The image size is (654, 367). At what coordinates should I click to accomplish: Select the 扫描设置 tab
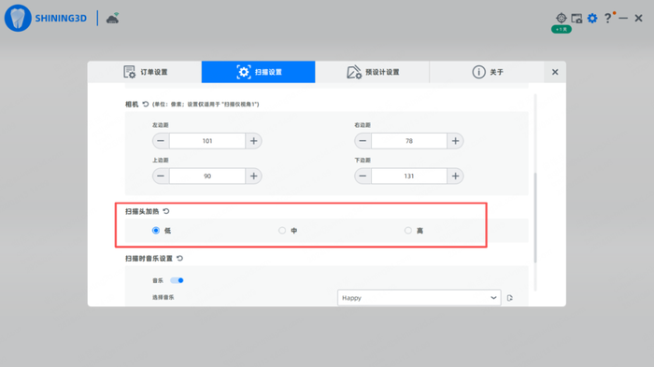pyautogui.click(x=258, y=72)
